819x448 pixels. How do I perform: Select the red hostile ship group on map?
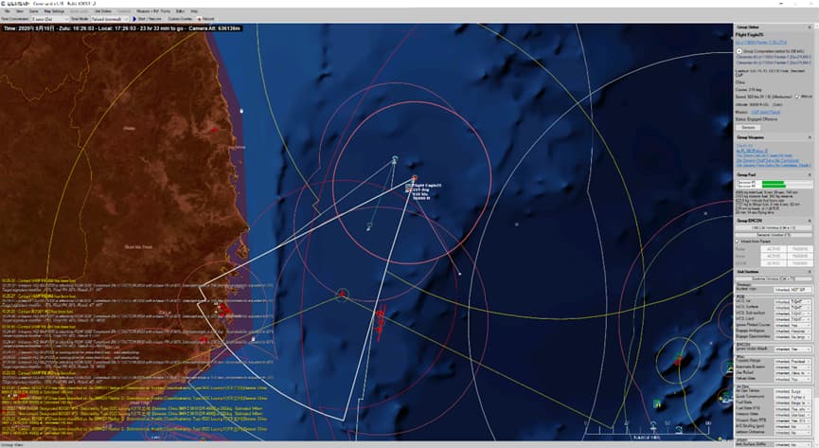(381, 321)
